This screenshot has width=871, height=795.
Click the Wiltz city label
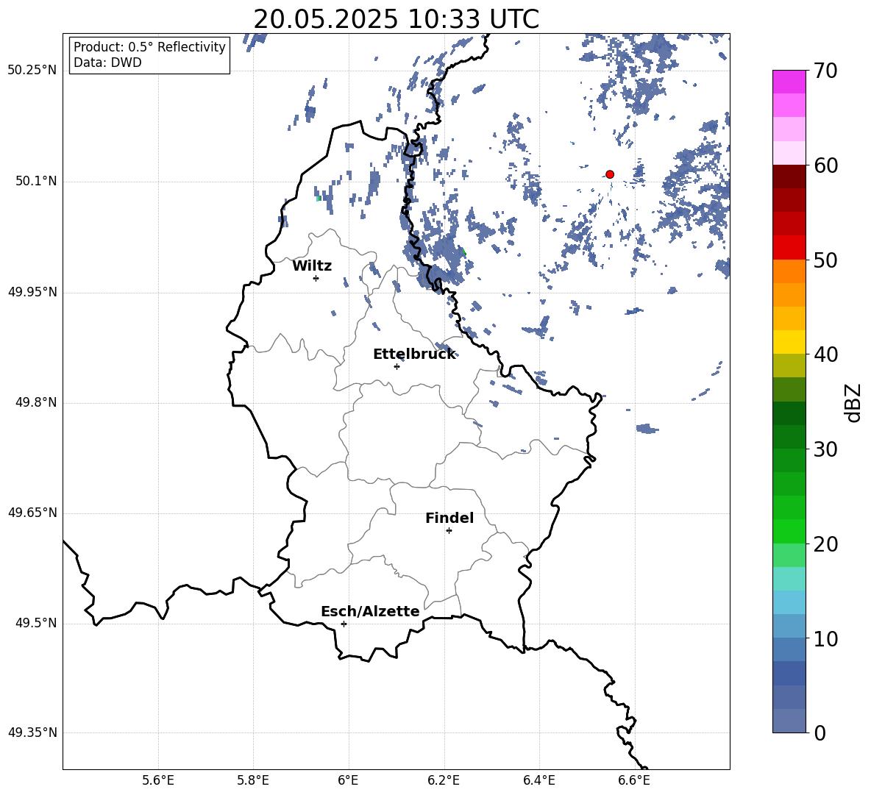coord(312,266)
